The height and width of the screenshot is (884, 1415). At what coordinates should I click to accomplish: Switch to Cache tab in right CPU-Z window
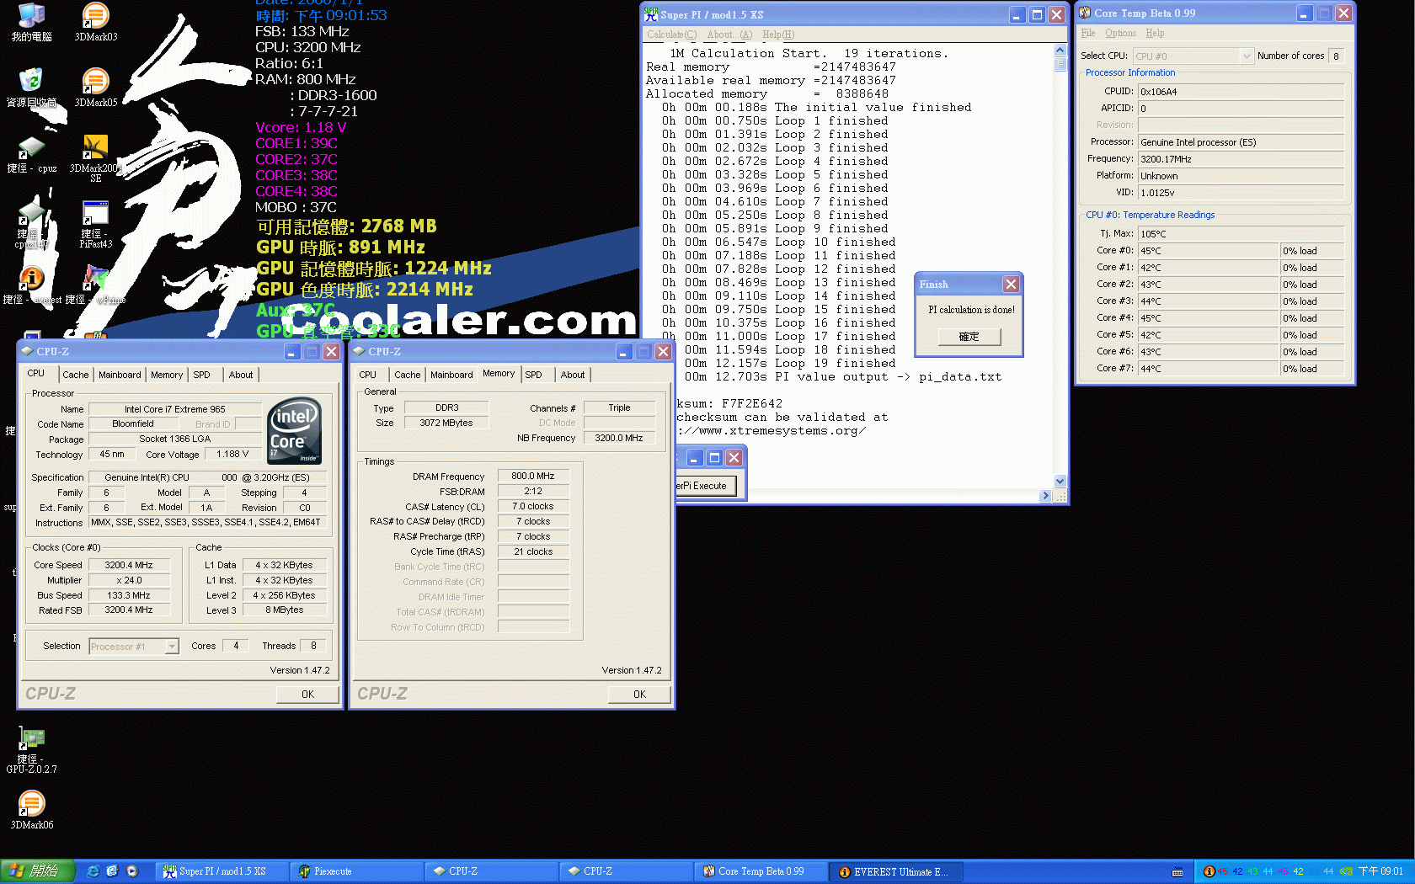(x=407, y=375)
